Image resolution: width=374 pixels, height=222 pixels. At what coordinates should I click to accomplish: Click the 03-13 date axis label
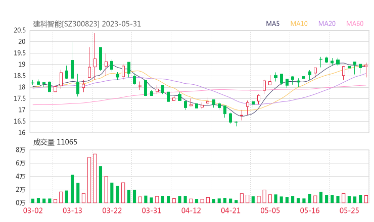[72, 210]
